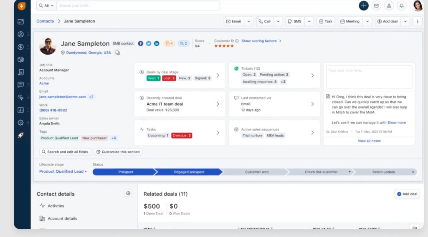The width and height of the screenshot is (428, 237).
Task: Open the All search filter dropdown
Action: click(x=46, y=5)
